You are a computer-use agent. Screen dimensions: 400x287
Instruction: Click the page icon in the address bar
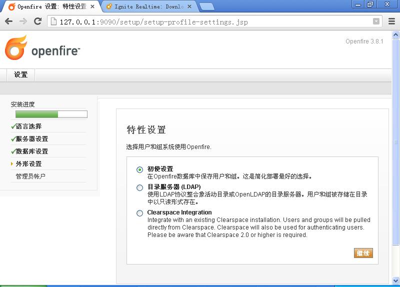(53, 21)
